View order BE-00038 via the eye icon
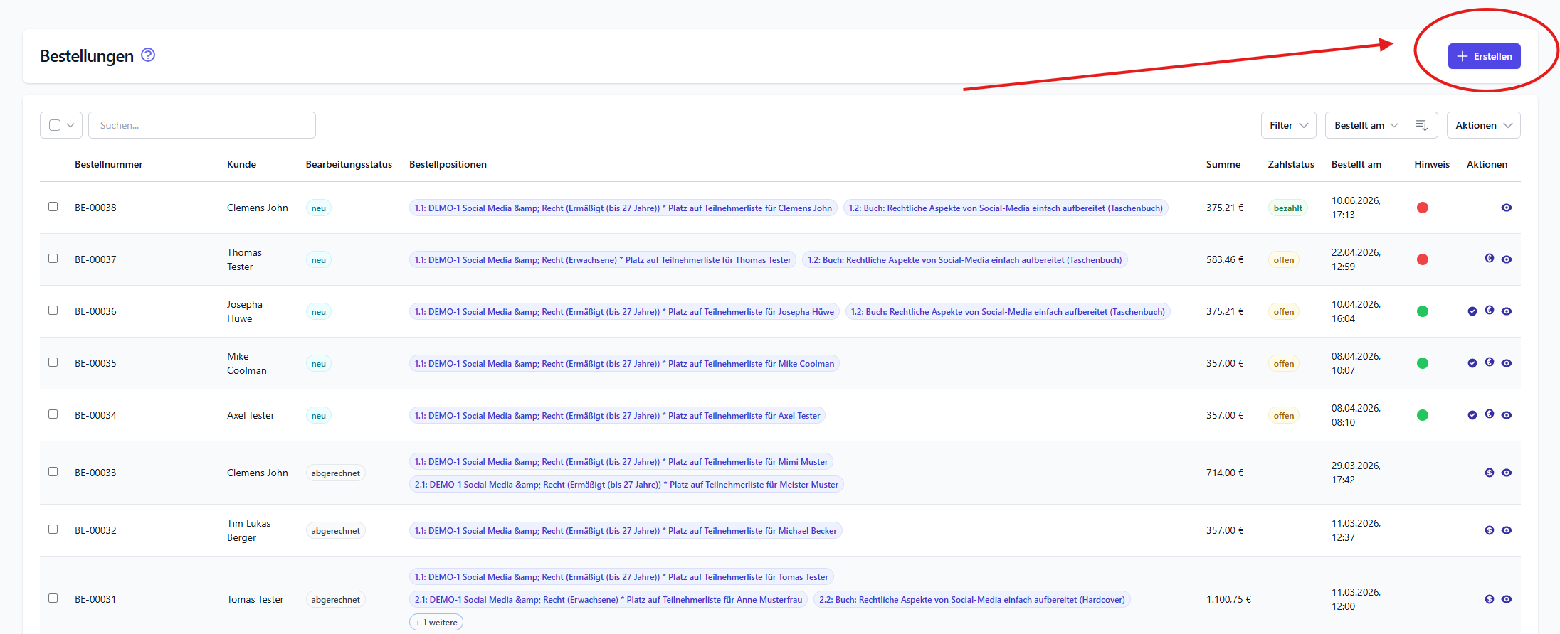 click(x=1506, y=208)
